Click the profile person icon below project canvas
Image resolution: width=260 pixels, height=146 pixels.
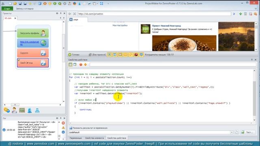pos(15,110)
